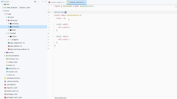Fold the inc() method in gutter
The width and height of the screenshot is (177, 99).
(x=54, y=24)
